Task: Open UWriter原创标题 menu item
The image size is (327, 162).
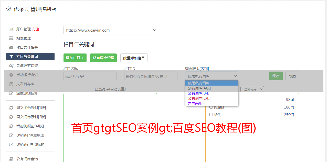Action: point(30,144)
